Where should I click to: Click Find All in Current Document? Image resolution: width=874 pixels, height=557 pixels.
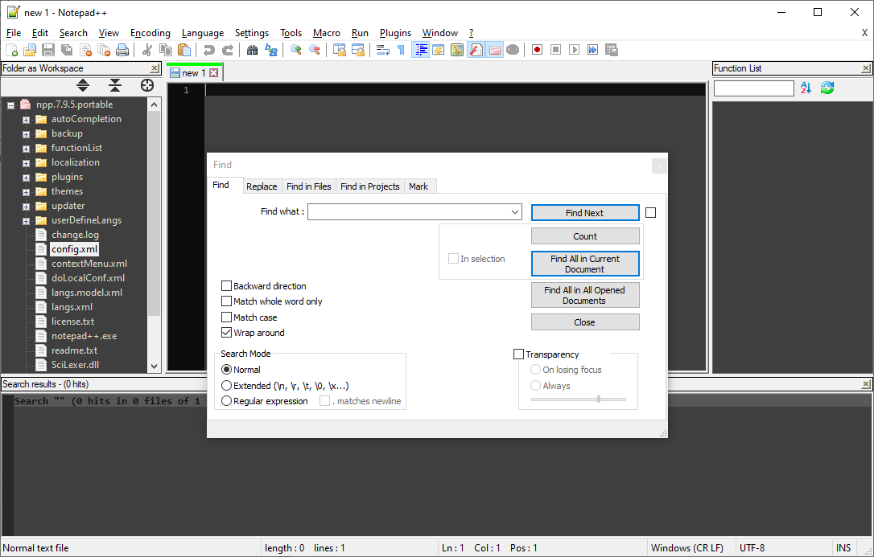pyautogui.click(x=585, y=264)
